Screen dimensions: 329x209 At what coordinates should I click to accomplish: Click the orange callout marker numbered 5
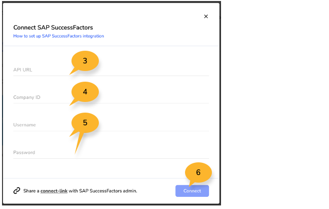click(85, 122)
